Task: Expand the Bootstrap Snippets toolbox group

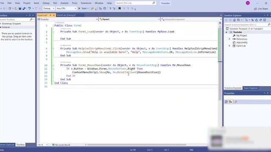Action: (1, 24)
